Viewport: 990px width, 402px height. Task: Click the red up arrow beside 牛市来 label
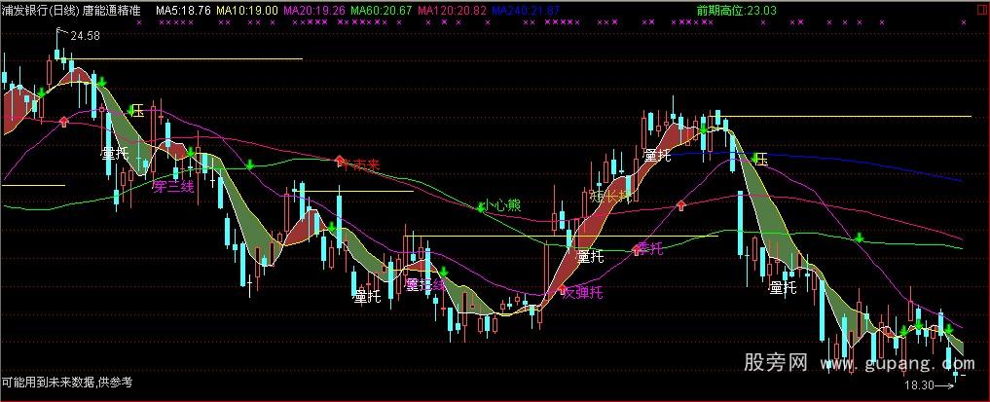tap(340, 160)
